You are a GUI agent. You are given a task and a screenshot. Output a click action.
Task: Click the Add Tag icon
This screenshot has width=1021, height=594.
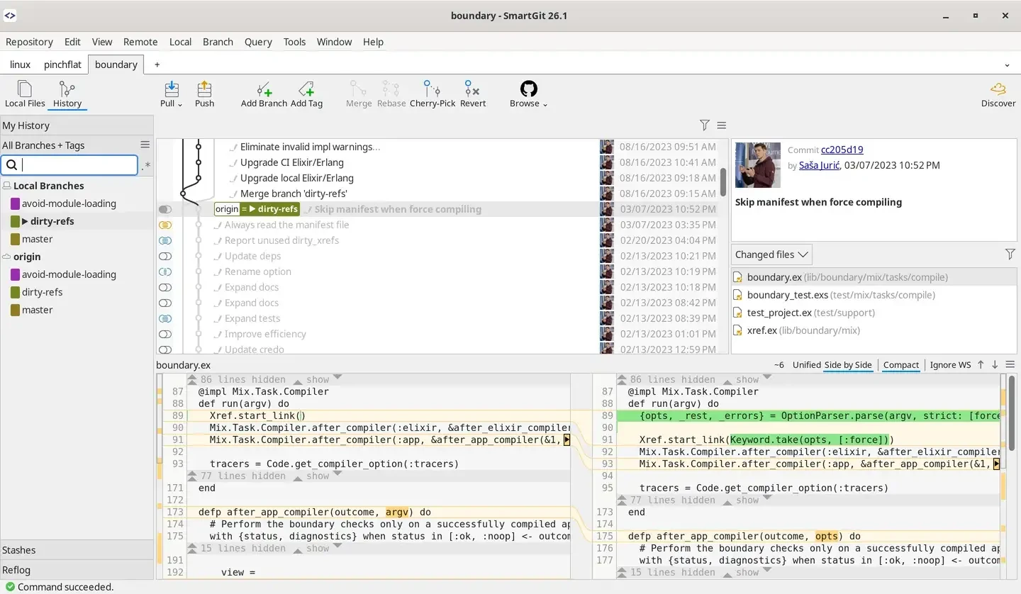click(x=306, y=94)
